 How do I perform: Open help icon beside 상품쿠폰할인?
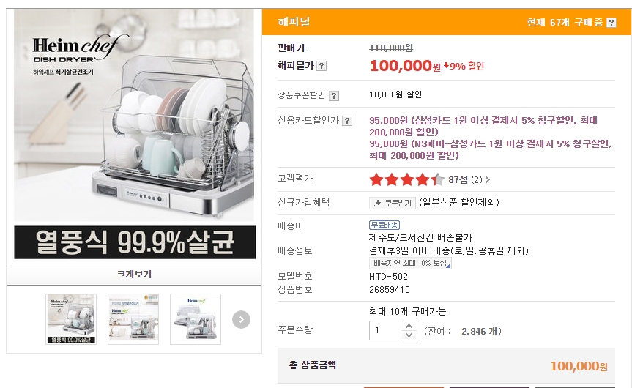pyautogui.click(x=334, y=95)
